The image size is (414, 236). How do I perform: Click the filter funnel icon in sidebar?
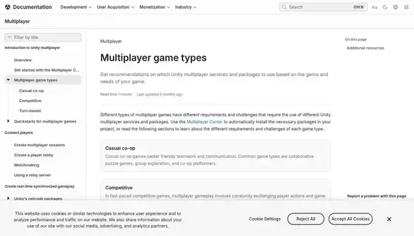(10, 37)
